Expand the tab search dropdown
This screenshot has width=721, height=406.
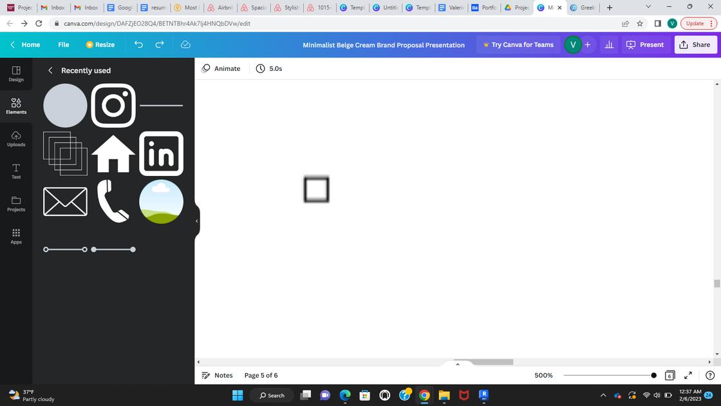648,7
